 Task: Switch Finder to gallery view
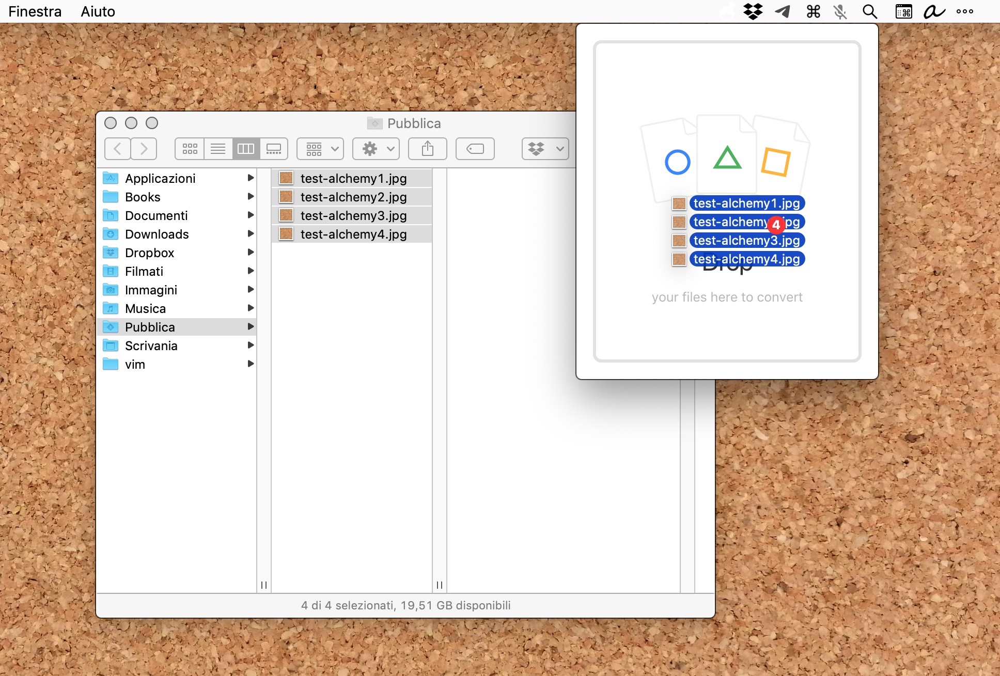[x=274, y=149]
